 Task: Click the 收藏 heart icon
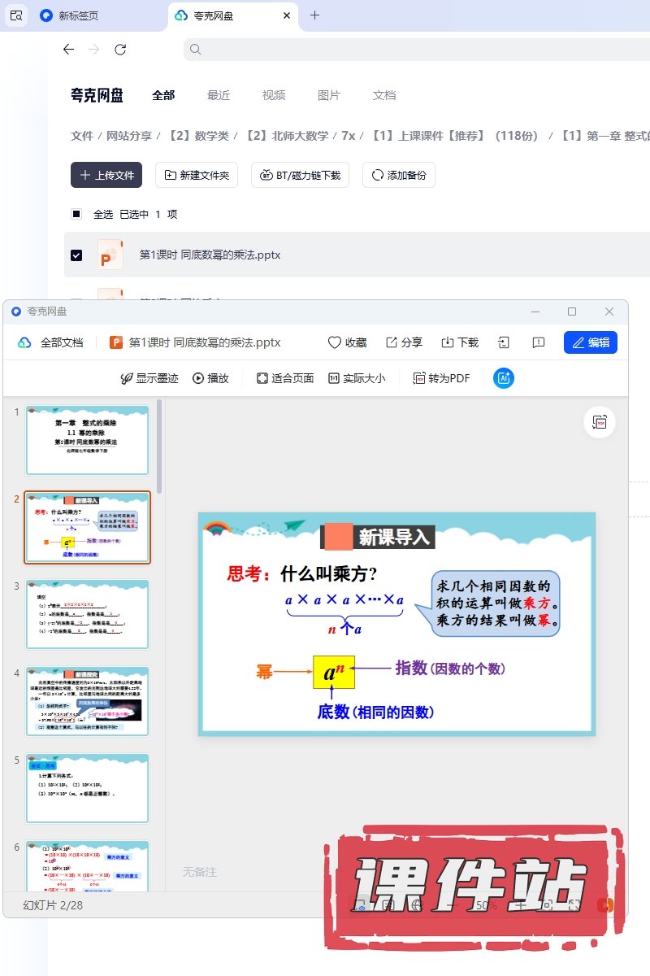(335, 342)
